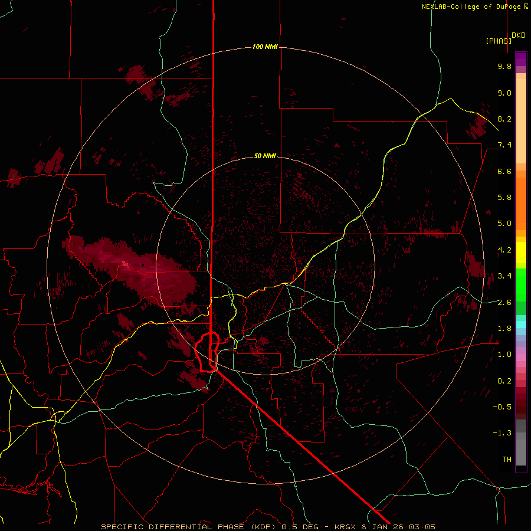Pick the cyan segment of the color bar
Screen dimensions: 531x531
coord(521,324)
